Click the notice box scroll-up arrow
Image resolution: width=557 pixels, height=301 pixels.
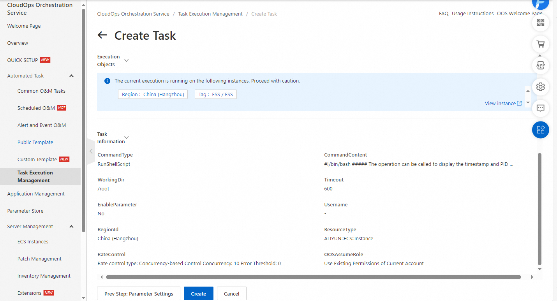(528, 91)
